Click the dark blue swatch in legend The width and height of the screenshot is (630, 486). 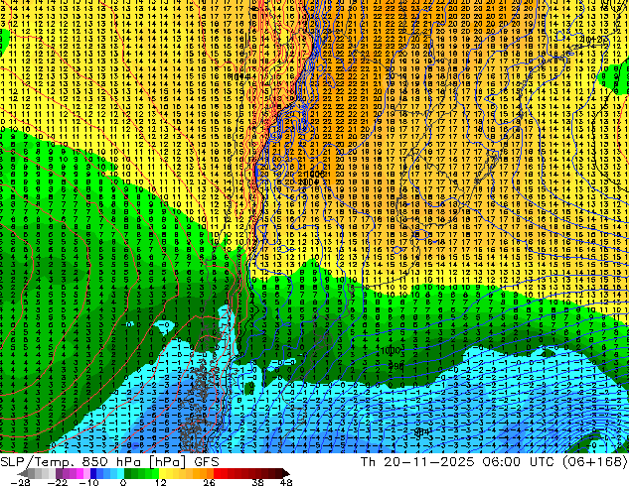[93, 473]
